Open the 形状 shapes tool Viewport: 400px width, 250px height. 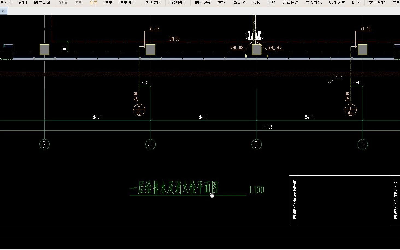(256, 3)
